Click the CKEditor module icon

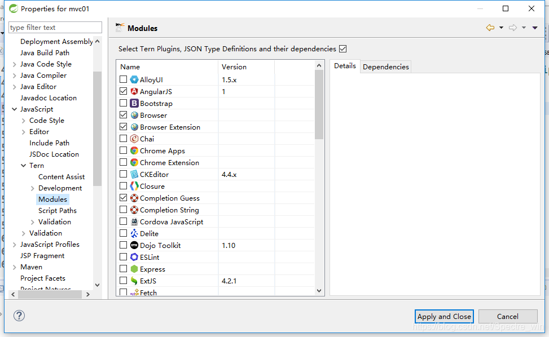pos(134,175)
